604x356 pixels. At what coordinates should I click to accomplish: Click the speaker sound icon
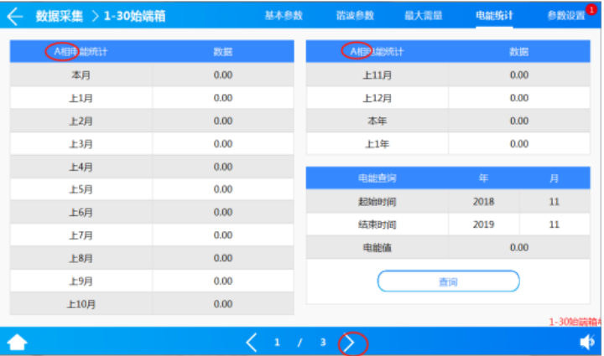pyautogui.click(x=586, y=342)
